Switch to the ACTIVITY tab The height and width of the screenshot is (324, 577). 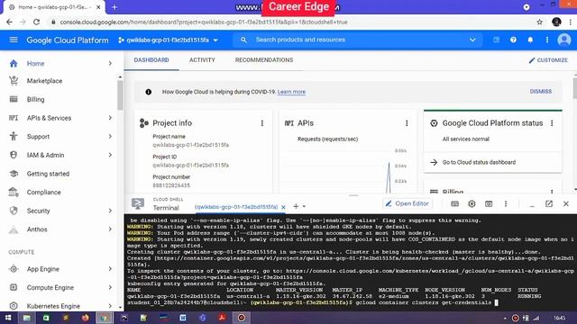click(202, 60)
